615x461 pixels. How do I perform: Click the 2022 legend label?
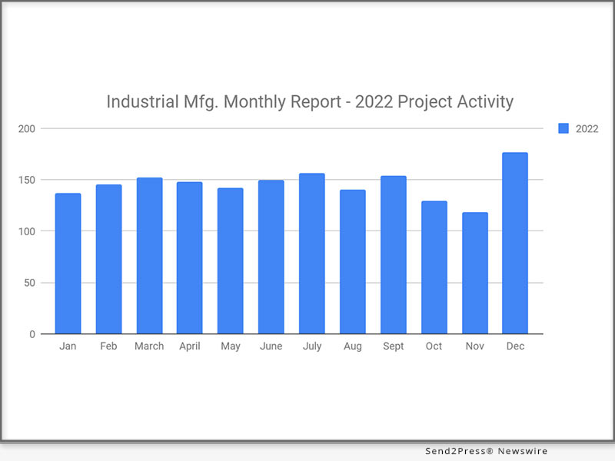(587, 129)
